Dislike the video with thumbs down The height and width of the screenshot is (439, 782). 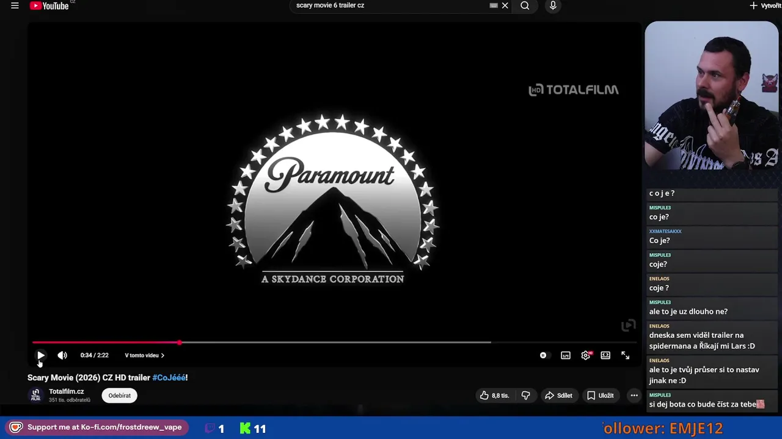525,396
